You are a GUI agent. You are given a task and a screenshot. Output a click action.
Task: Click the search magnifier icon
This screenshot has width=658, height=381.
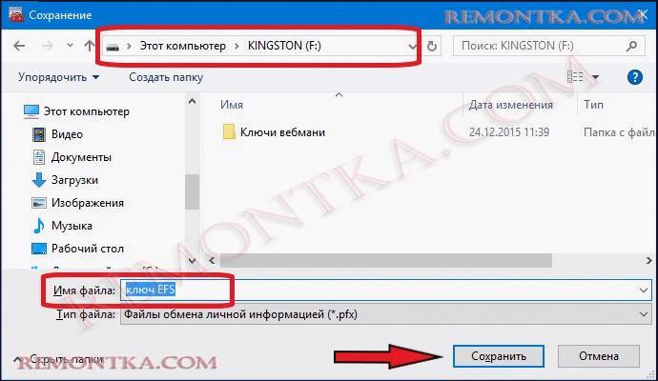pyautogui.click(x=631, y=46)
